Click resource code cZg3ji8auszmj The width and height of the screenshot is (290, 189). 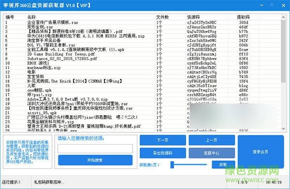[202, 54]
